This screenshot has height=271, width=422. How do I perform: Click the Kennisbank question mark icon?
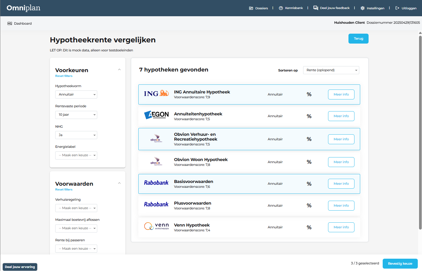(281, 8)
